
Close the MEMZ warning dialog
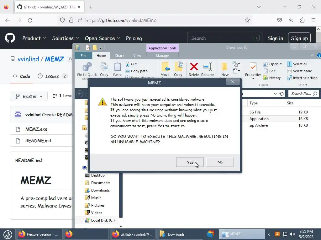(x=233, y=82)
